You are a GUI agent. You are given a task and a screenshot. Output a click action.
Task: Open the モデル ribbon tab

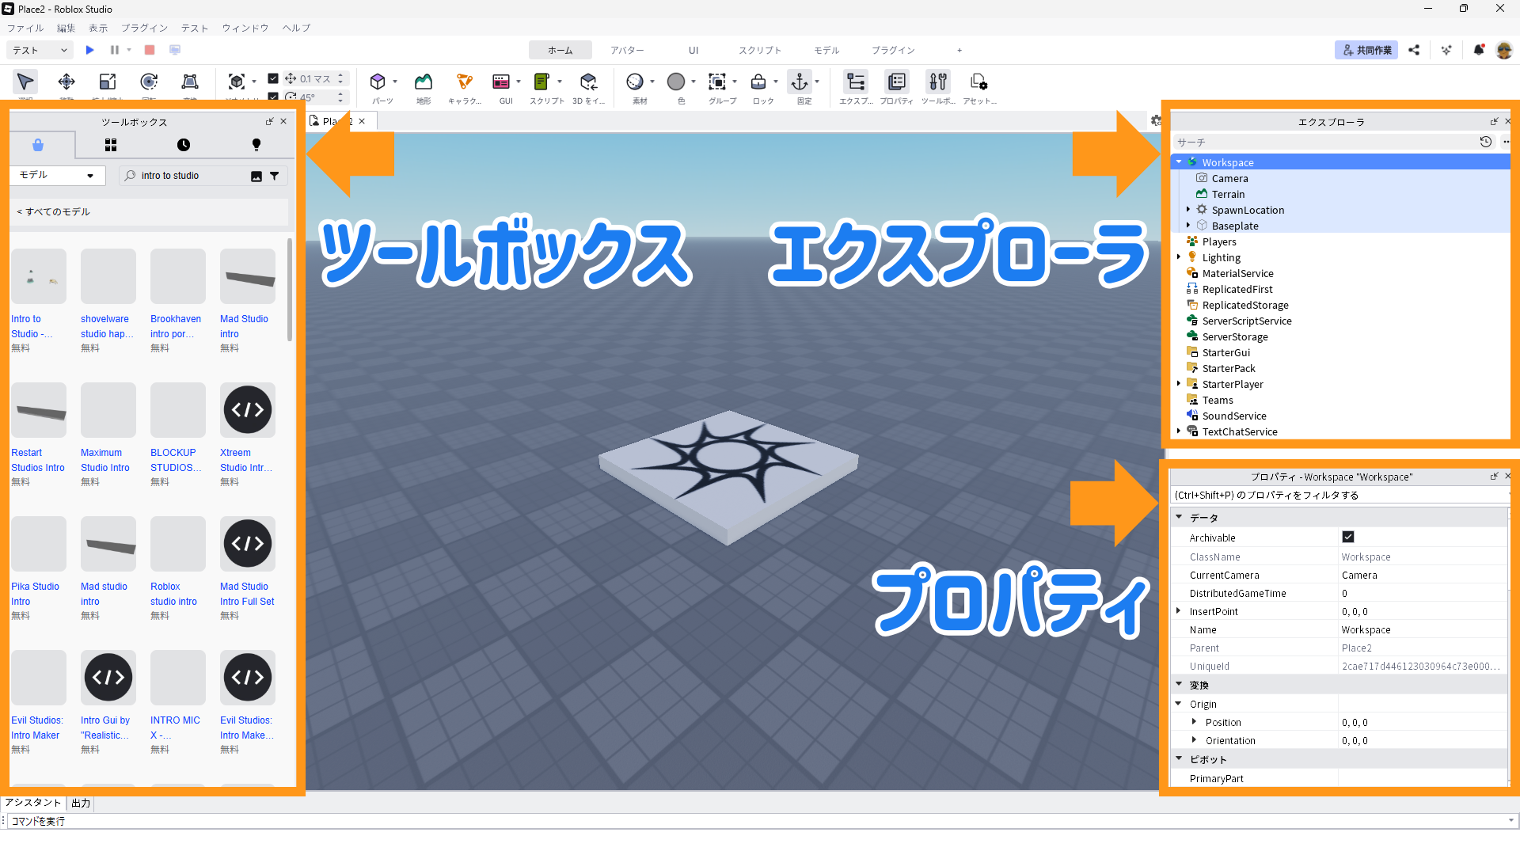click(x=826, y=50)
